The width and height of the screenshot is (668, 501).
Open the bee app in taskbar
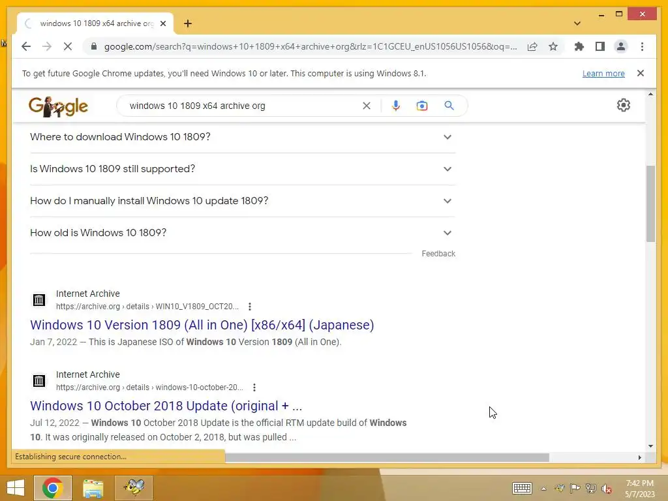point(134,488)
